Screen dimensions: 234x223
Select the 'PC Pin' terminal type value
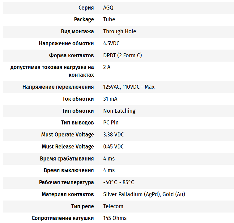(x=111, y=123)
